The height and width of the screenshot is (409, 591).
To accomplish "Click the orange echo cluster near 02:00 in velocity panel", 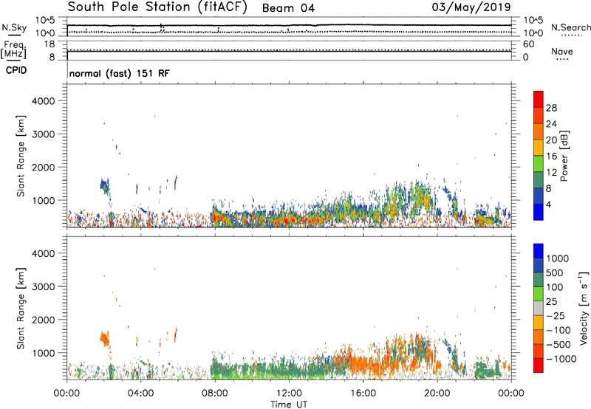I will point(104,339).
